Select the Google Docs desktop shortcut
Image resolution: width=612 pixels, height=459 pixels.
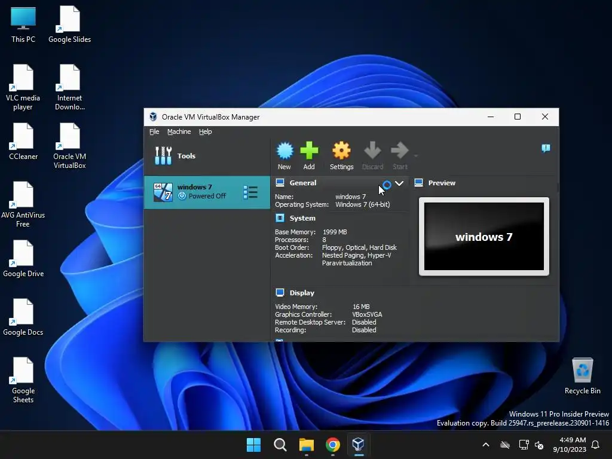coord(23,317)
